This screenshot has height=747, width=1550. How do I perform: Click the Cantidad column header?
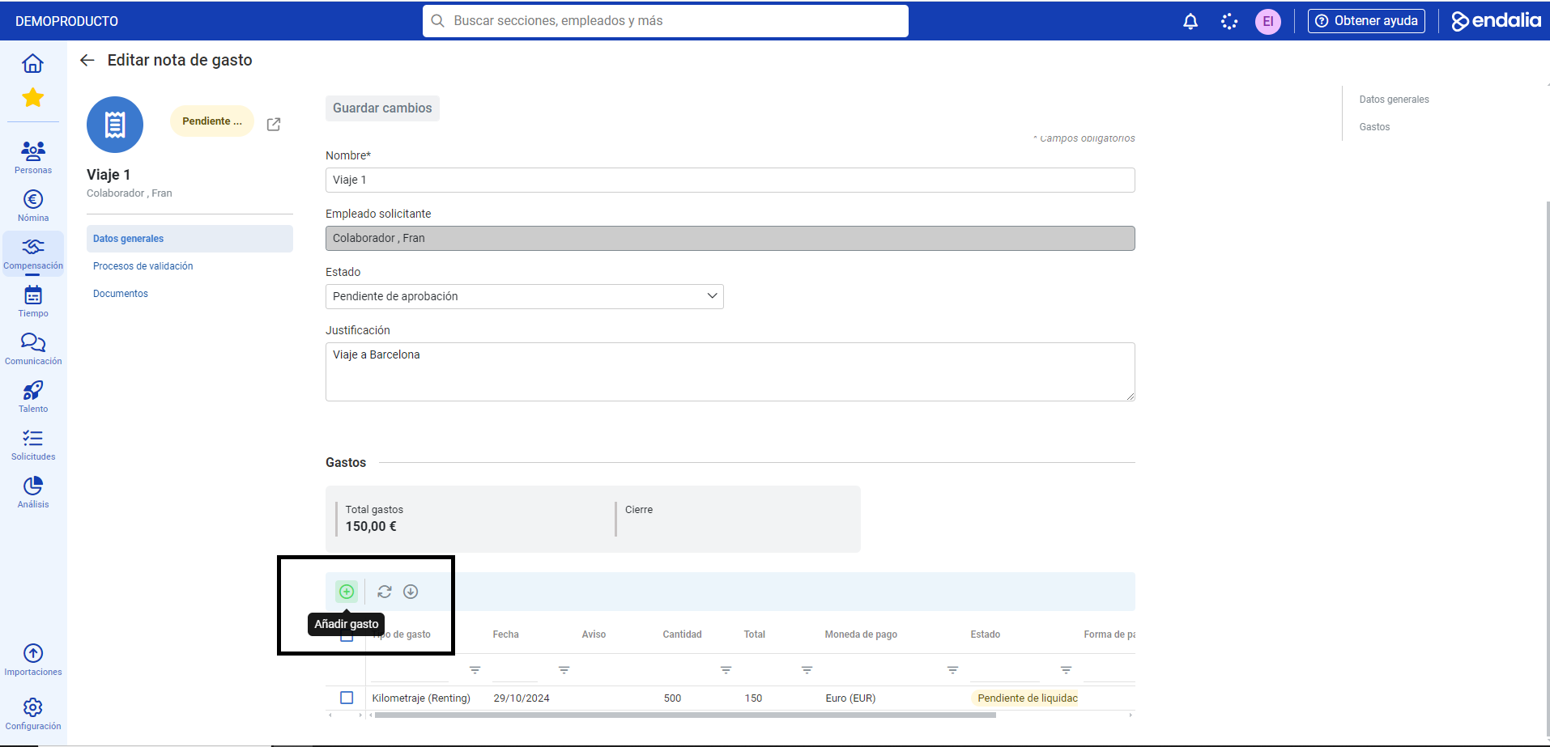tap(682, 635)
